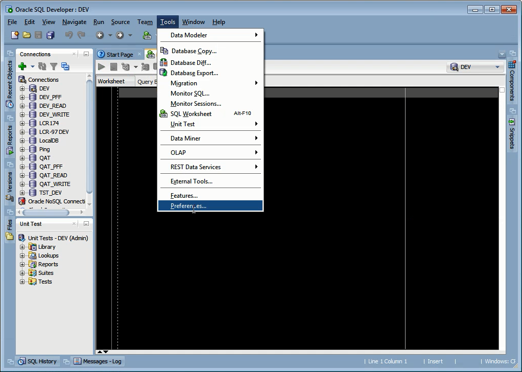The width and height of the screenshot is (522, 372).
Task: Click the Undo toolbar icon
Action: click(x=69, y=35)
